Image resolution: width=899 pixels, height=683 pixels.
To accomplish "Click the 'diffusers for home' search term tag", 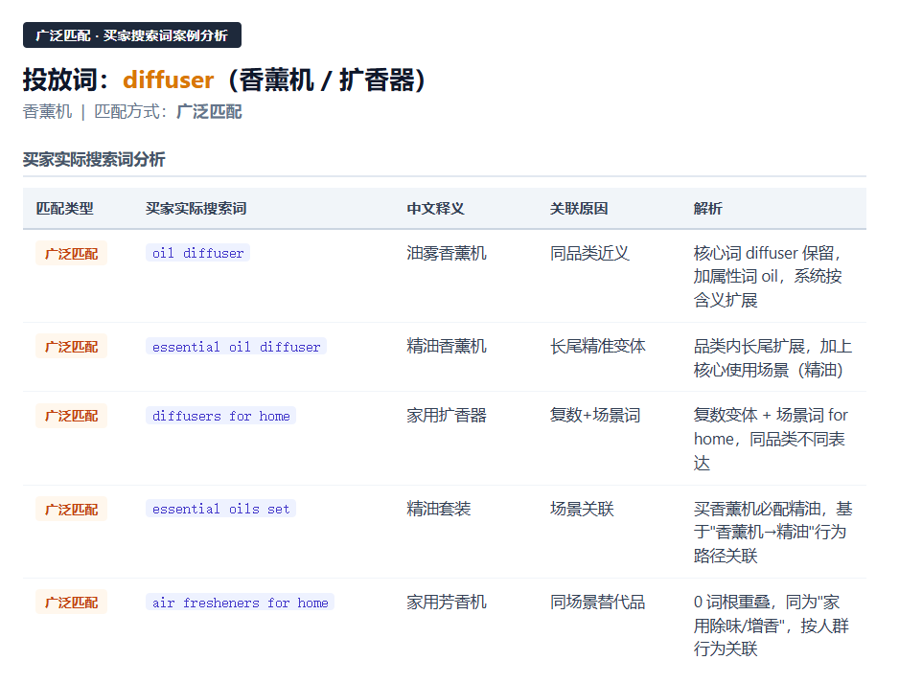I will coord(220,416).
